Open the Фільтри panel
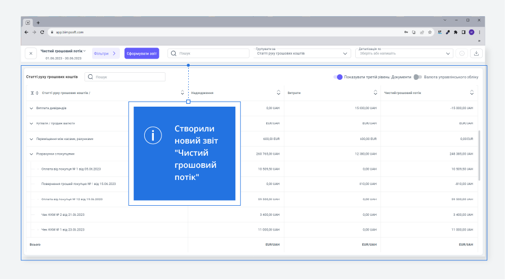 pos(105,53)
